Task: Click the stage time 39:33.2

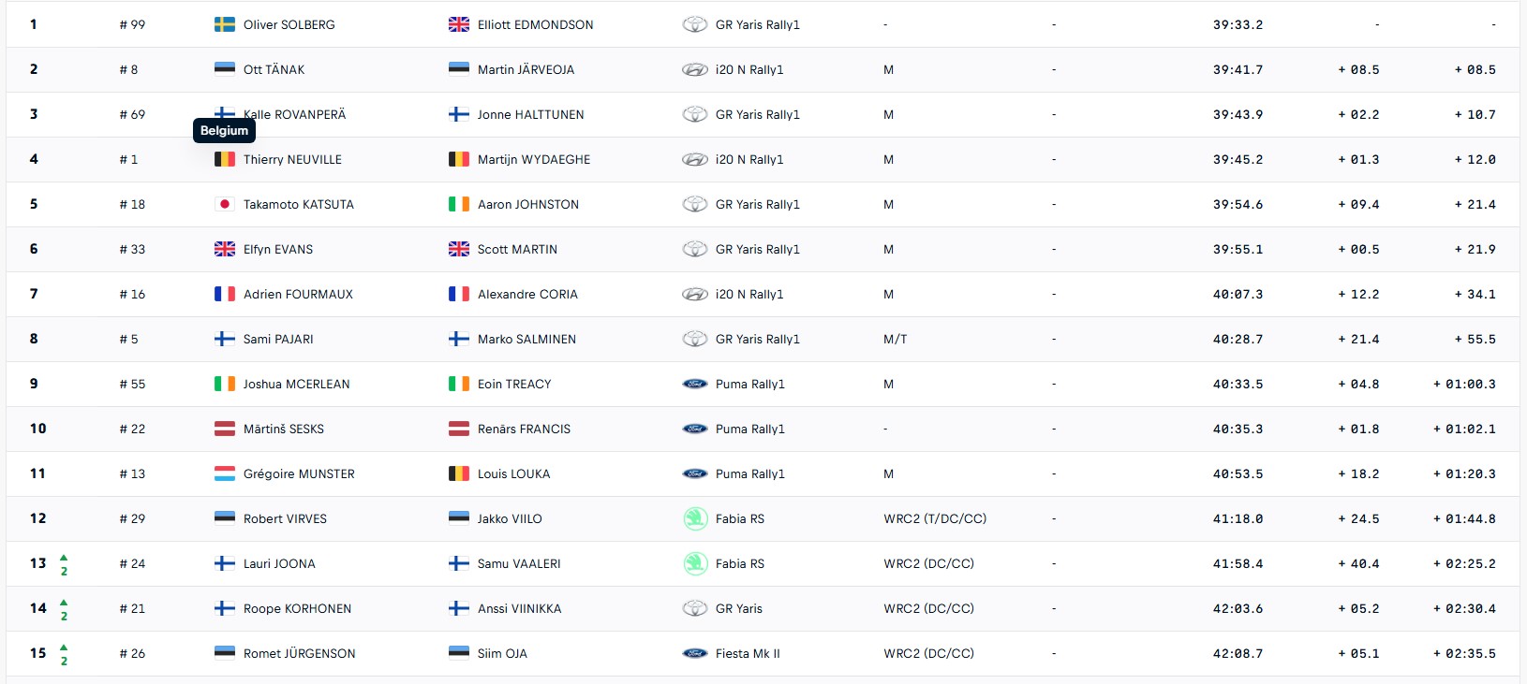Action: tap(1238, 24)
